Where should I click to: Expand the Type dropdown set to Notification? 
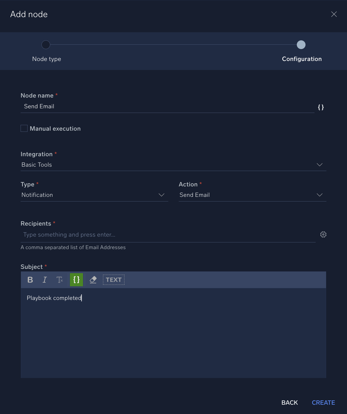[x=162, y=195]
